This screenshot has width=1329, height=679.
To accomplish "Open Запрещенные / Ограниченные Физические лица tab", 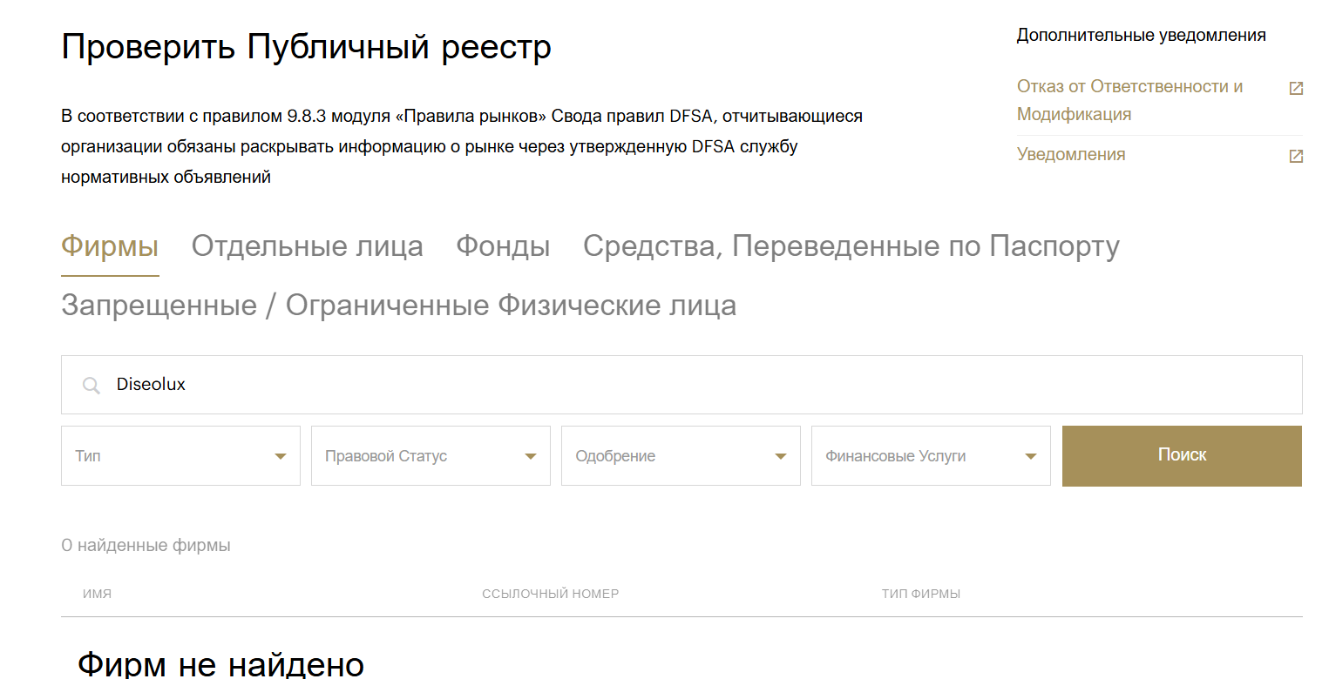I will [x=398, y=306].
